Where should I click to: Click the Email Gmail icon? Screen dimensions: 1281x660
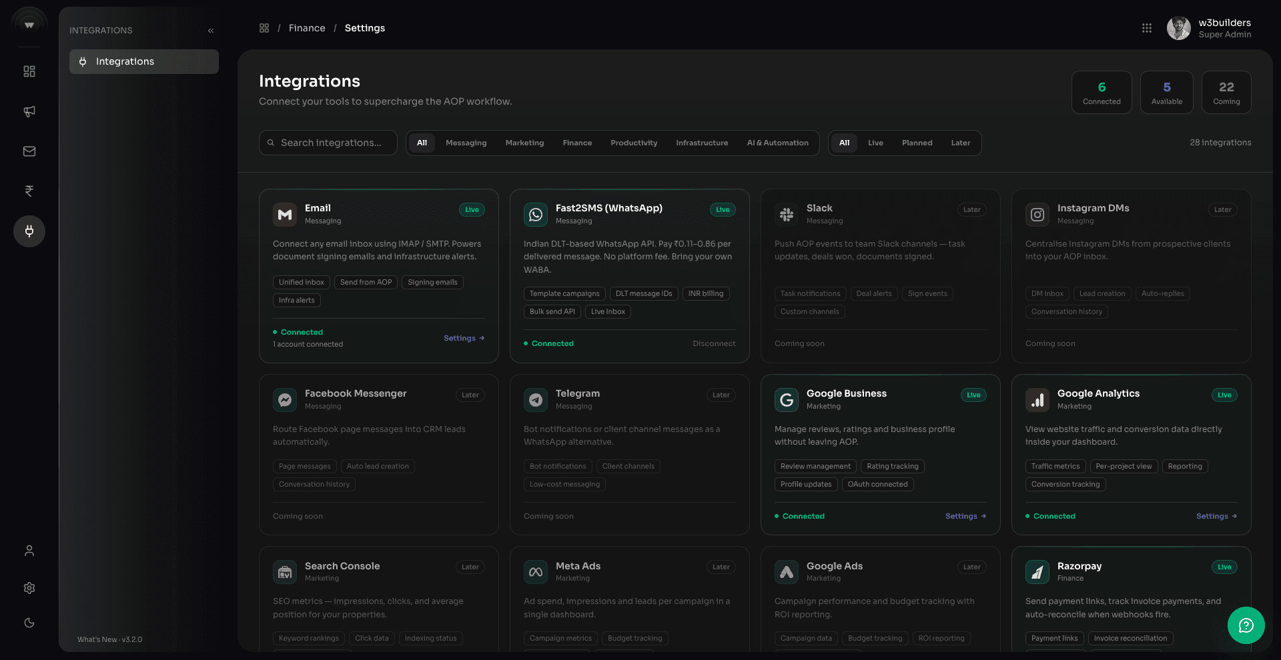pos(285,215)
